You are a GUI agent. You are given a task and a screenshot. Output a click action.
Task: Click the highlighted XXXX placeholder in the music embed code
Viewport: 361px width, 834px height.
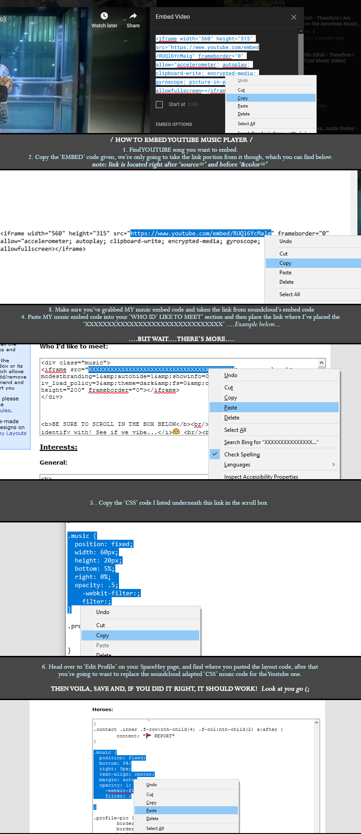pos(161,369)
